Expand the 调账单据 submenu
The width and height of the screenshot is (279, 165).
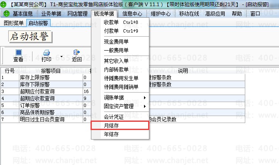[145, 98]
